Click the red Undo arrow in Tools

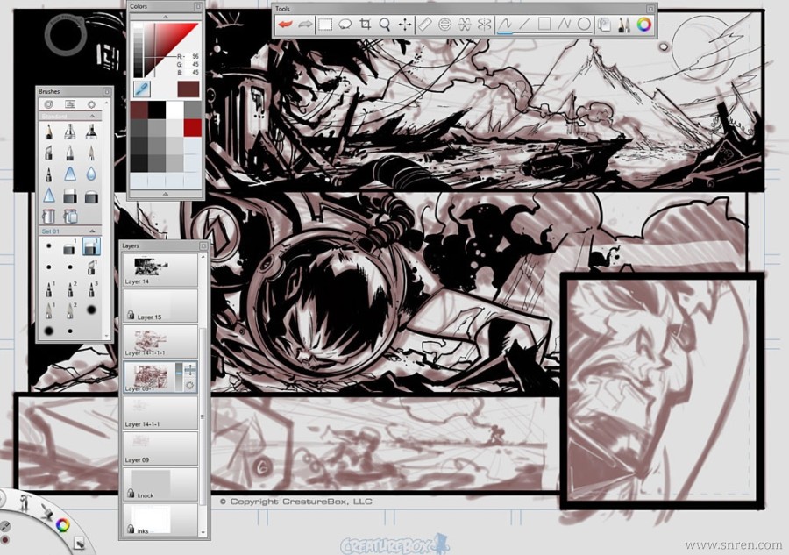(x=285, y=25)
